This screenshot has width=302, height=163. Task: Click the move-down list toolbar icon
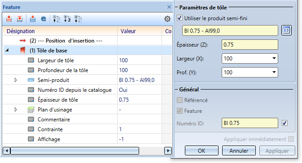click(78, 19)
